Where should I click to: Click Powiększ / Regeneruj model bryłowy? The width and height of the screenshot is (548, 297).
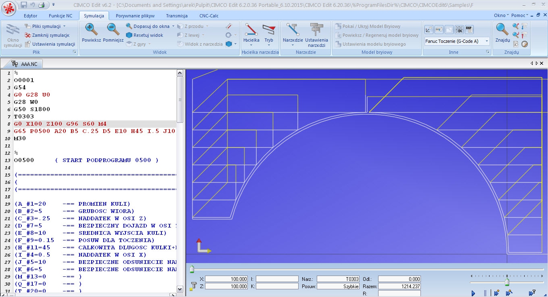(x=377, y=35)
